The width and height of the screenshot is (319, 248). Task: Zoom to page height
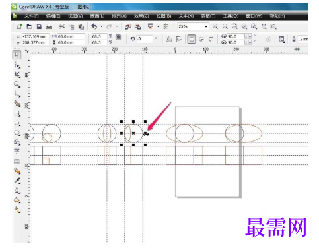point(273,26)
